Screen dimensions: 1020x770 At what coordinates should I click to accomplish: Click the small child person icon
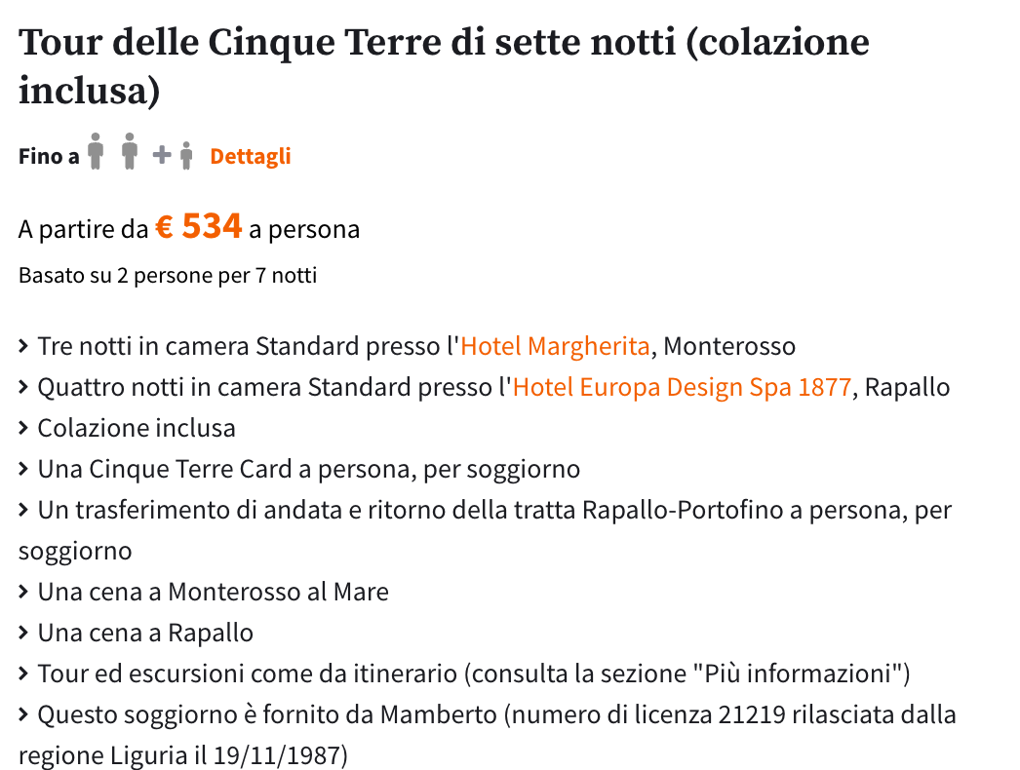(186, 156)
